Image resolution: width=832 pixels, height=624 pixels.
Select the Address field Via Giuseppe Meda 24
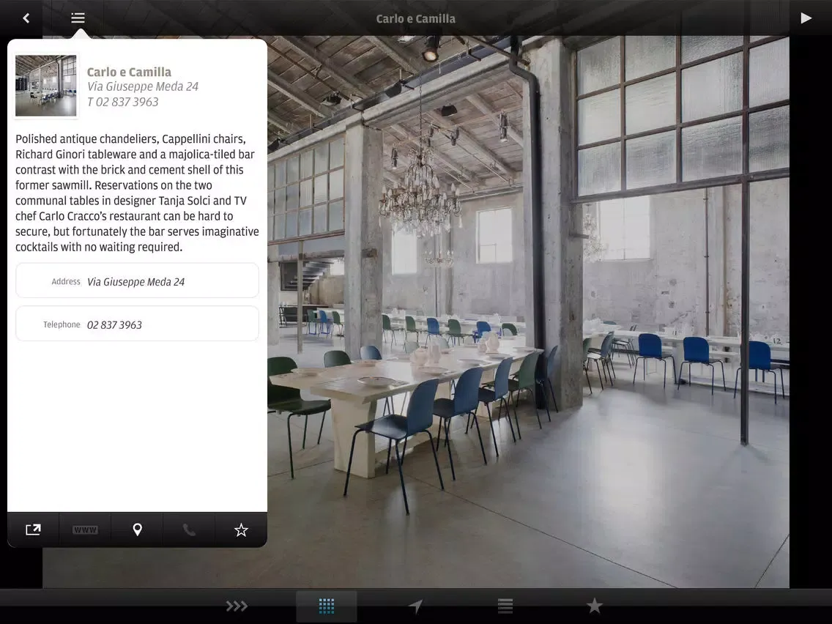point(137,281)
